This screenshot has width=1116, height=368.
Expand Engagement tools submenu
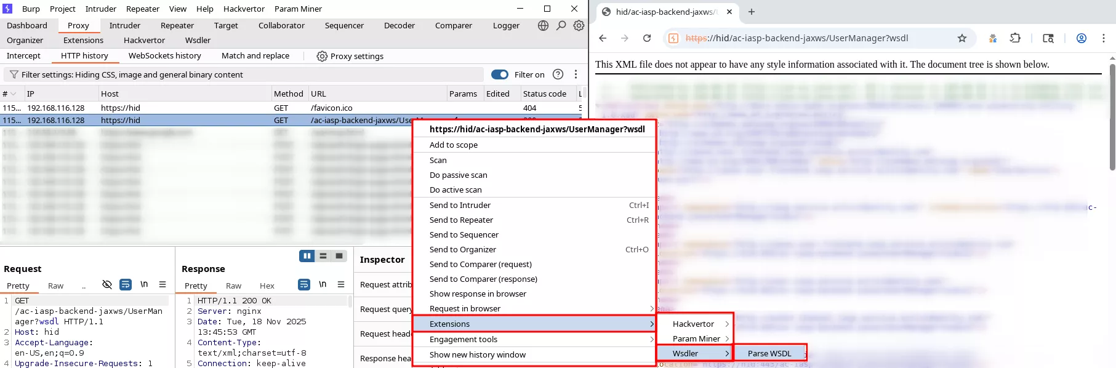coord(651,339)
